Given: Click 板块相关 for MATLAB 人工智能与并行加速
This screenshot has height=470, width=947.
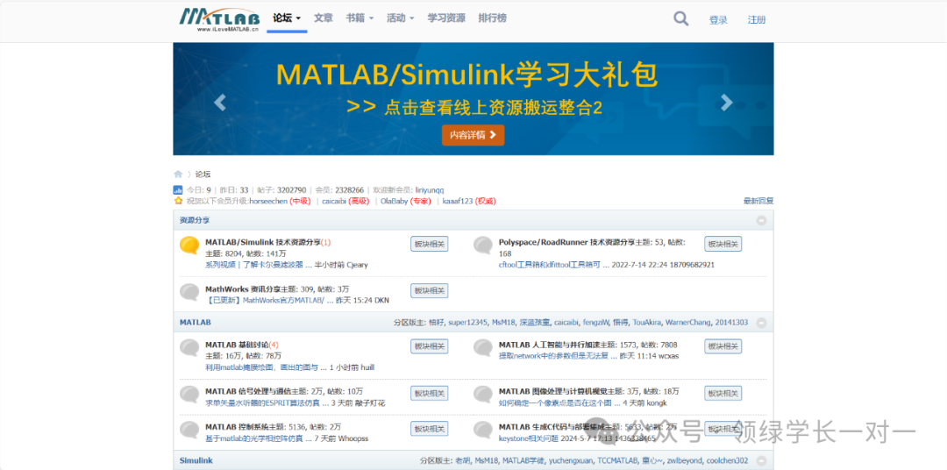Looking at the screenshot, I should pyautogui.click(x=723, y=346).
